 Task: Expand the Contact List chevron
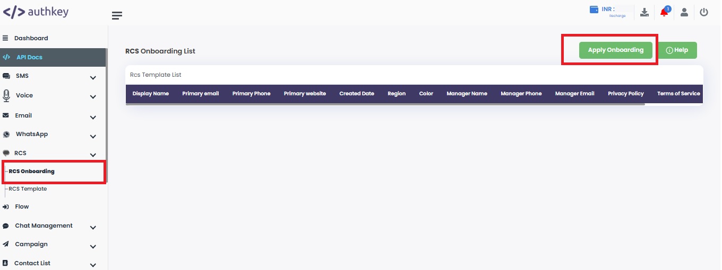93,265
